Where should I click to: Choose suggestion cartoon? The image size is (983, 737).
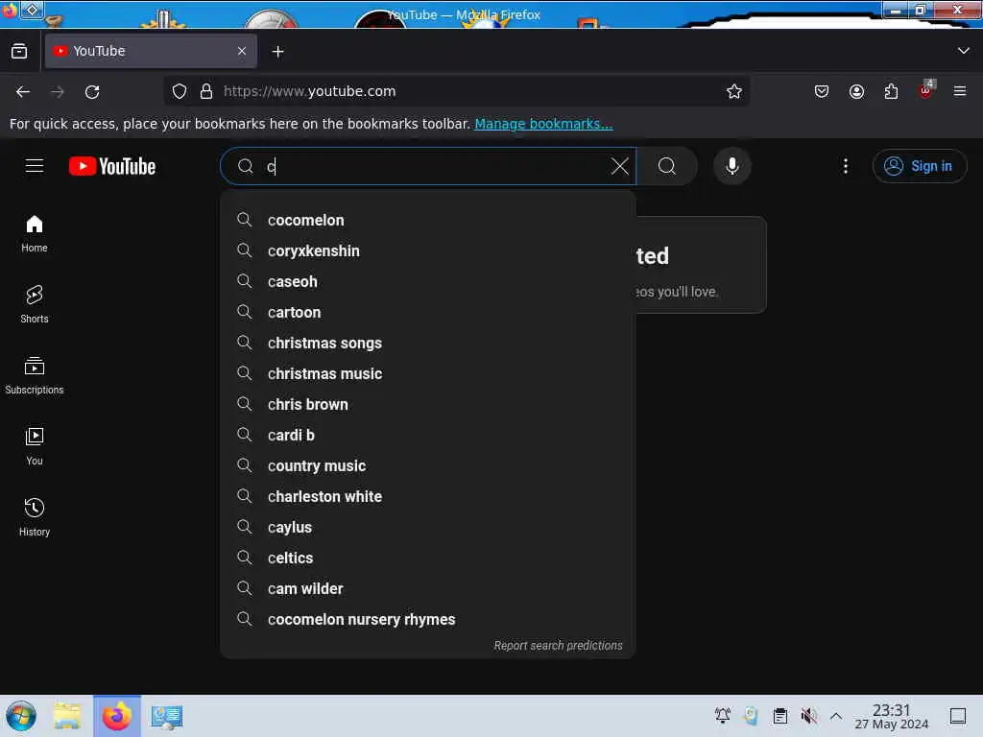point(428,312)
